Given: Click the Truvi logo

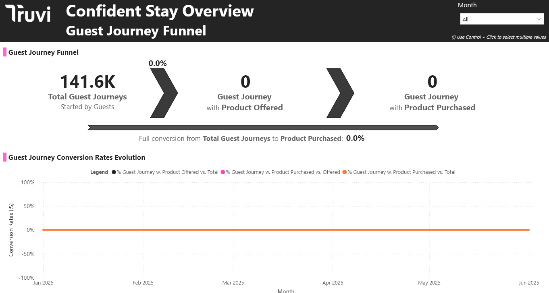Looking at the screenshot, I should [x=28, y=14].
